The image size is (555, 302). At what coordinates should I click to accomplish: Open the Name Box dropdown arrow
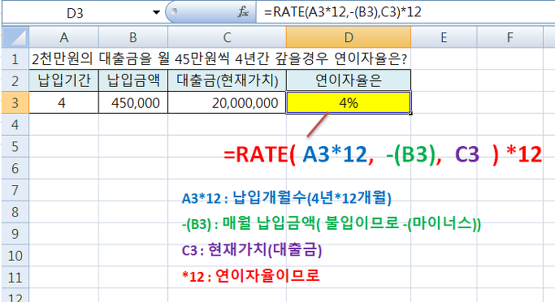coord(156,12)
